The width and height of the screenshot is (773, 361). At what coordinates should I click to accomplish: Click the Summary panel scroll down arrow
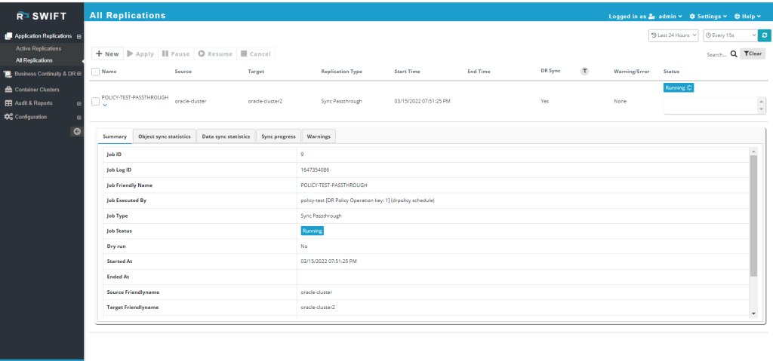(x=753, y=314)
